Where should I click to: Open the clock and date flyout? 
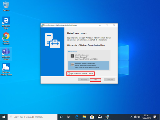[x=146, y=117]
